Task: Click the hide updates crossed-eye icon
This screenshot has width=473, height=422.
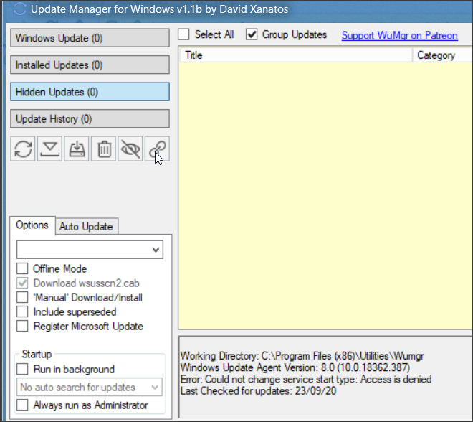Action: tap(130, 149)
